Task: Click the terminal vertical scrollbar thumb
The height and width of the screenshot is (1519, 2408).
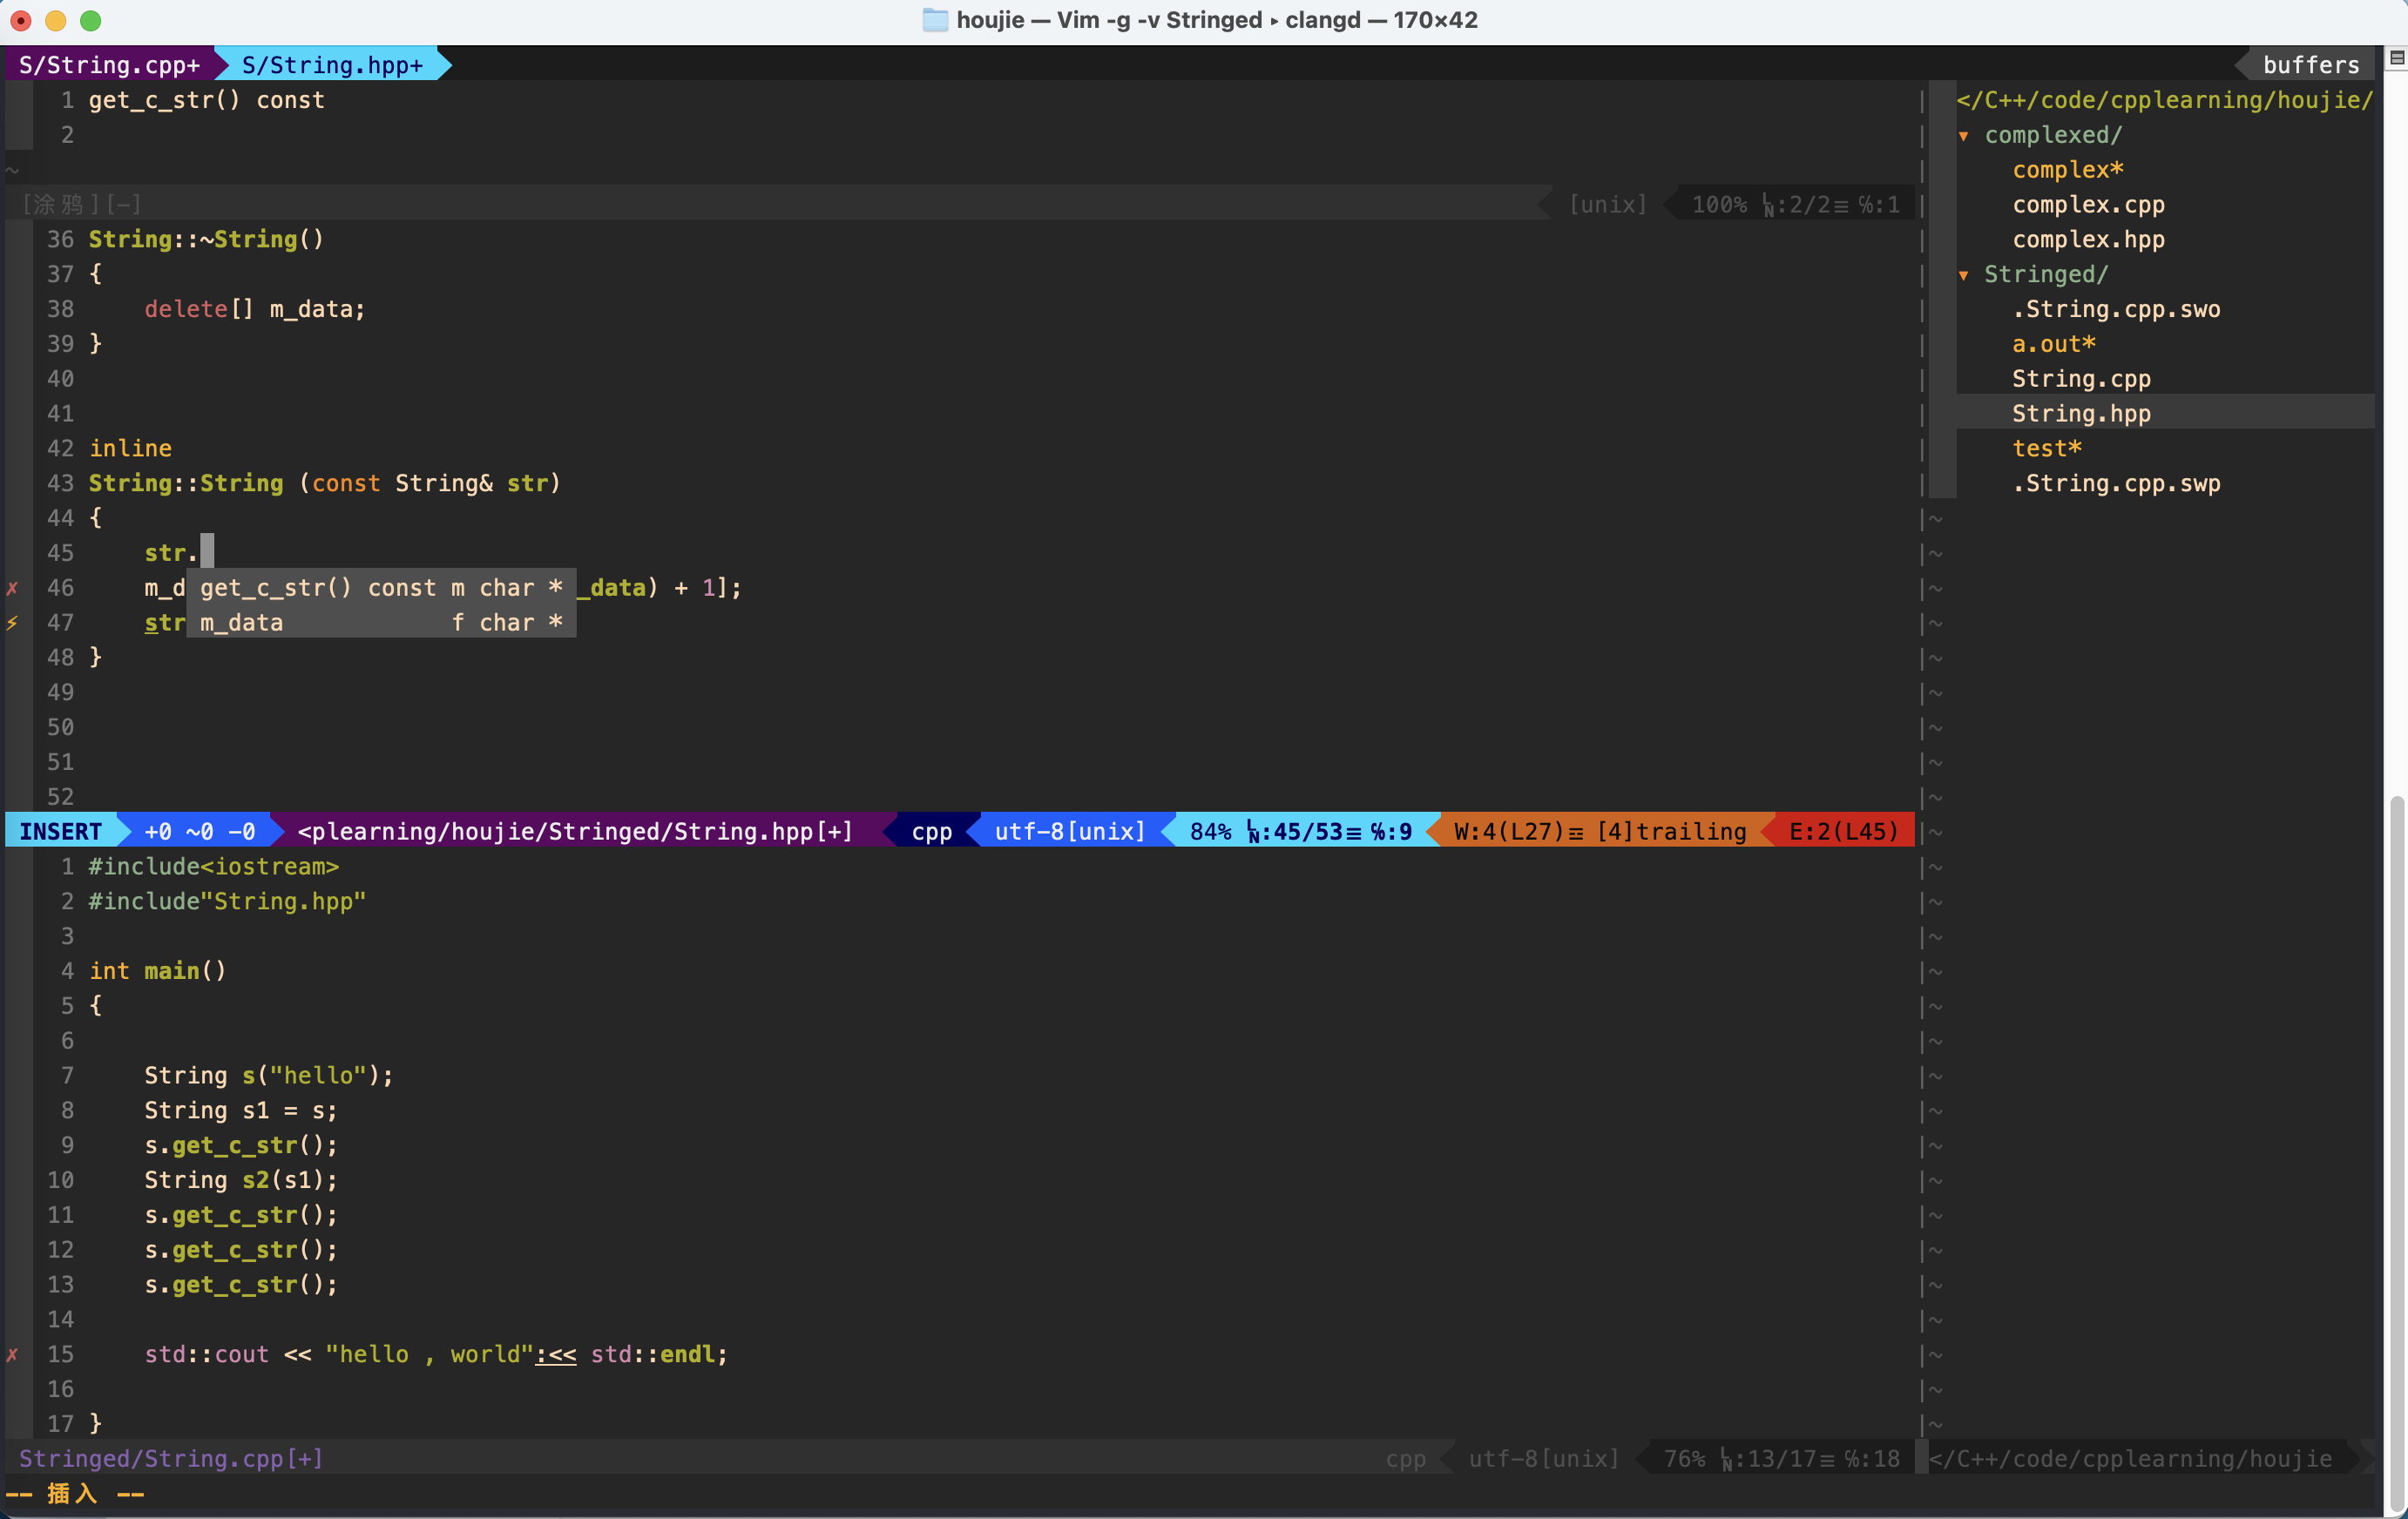Action: [x=2396, y=1154]
